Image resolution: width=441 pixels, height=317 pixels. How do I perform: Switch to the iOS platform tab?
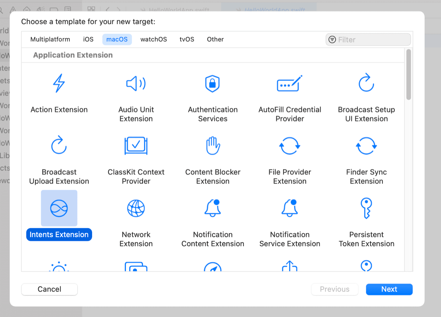tap(88, 39)
